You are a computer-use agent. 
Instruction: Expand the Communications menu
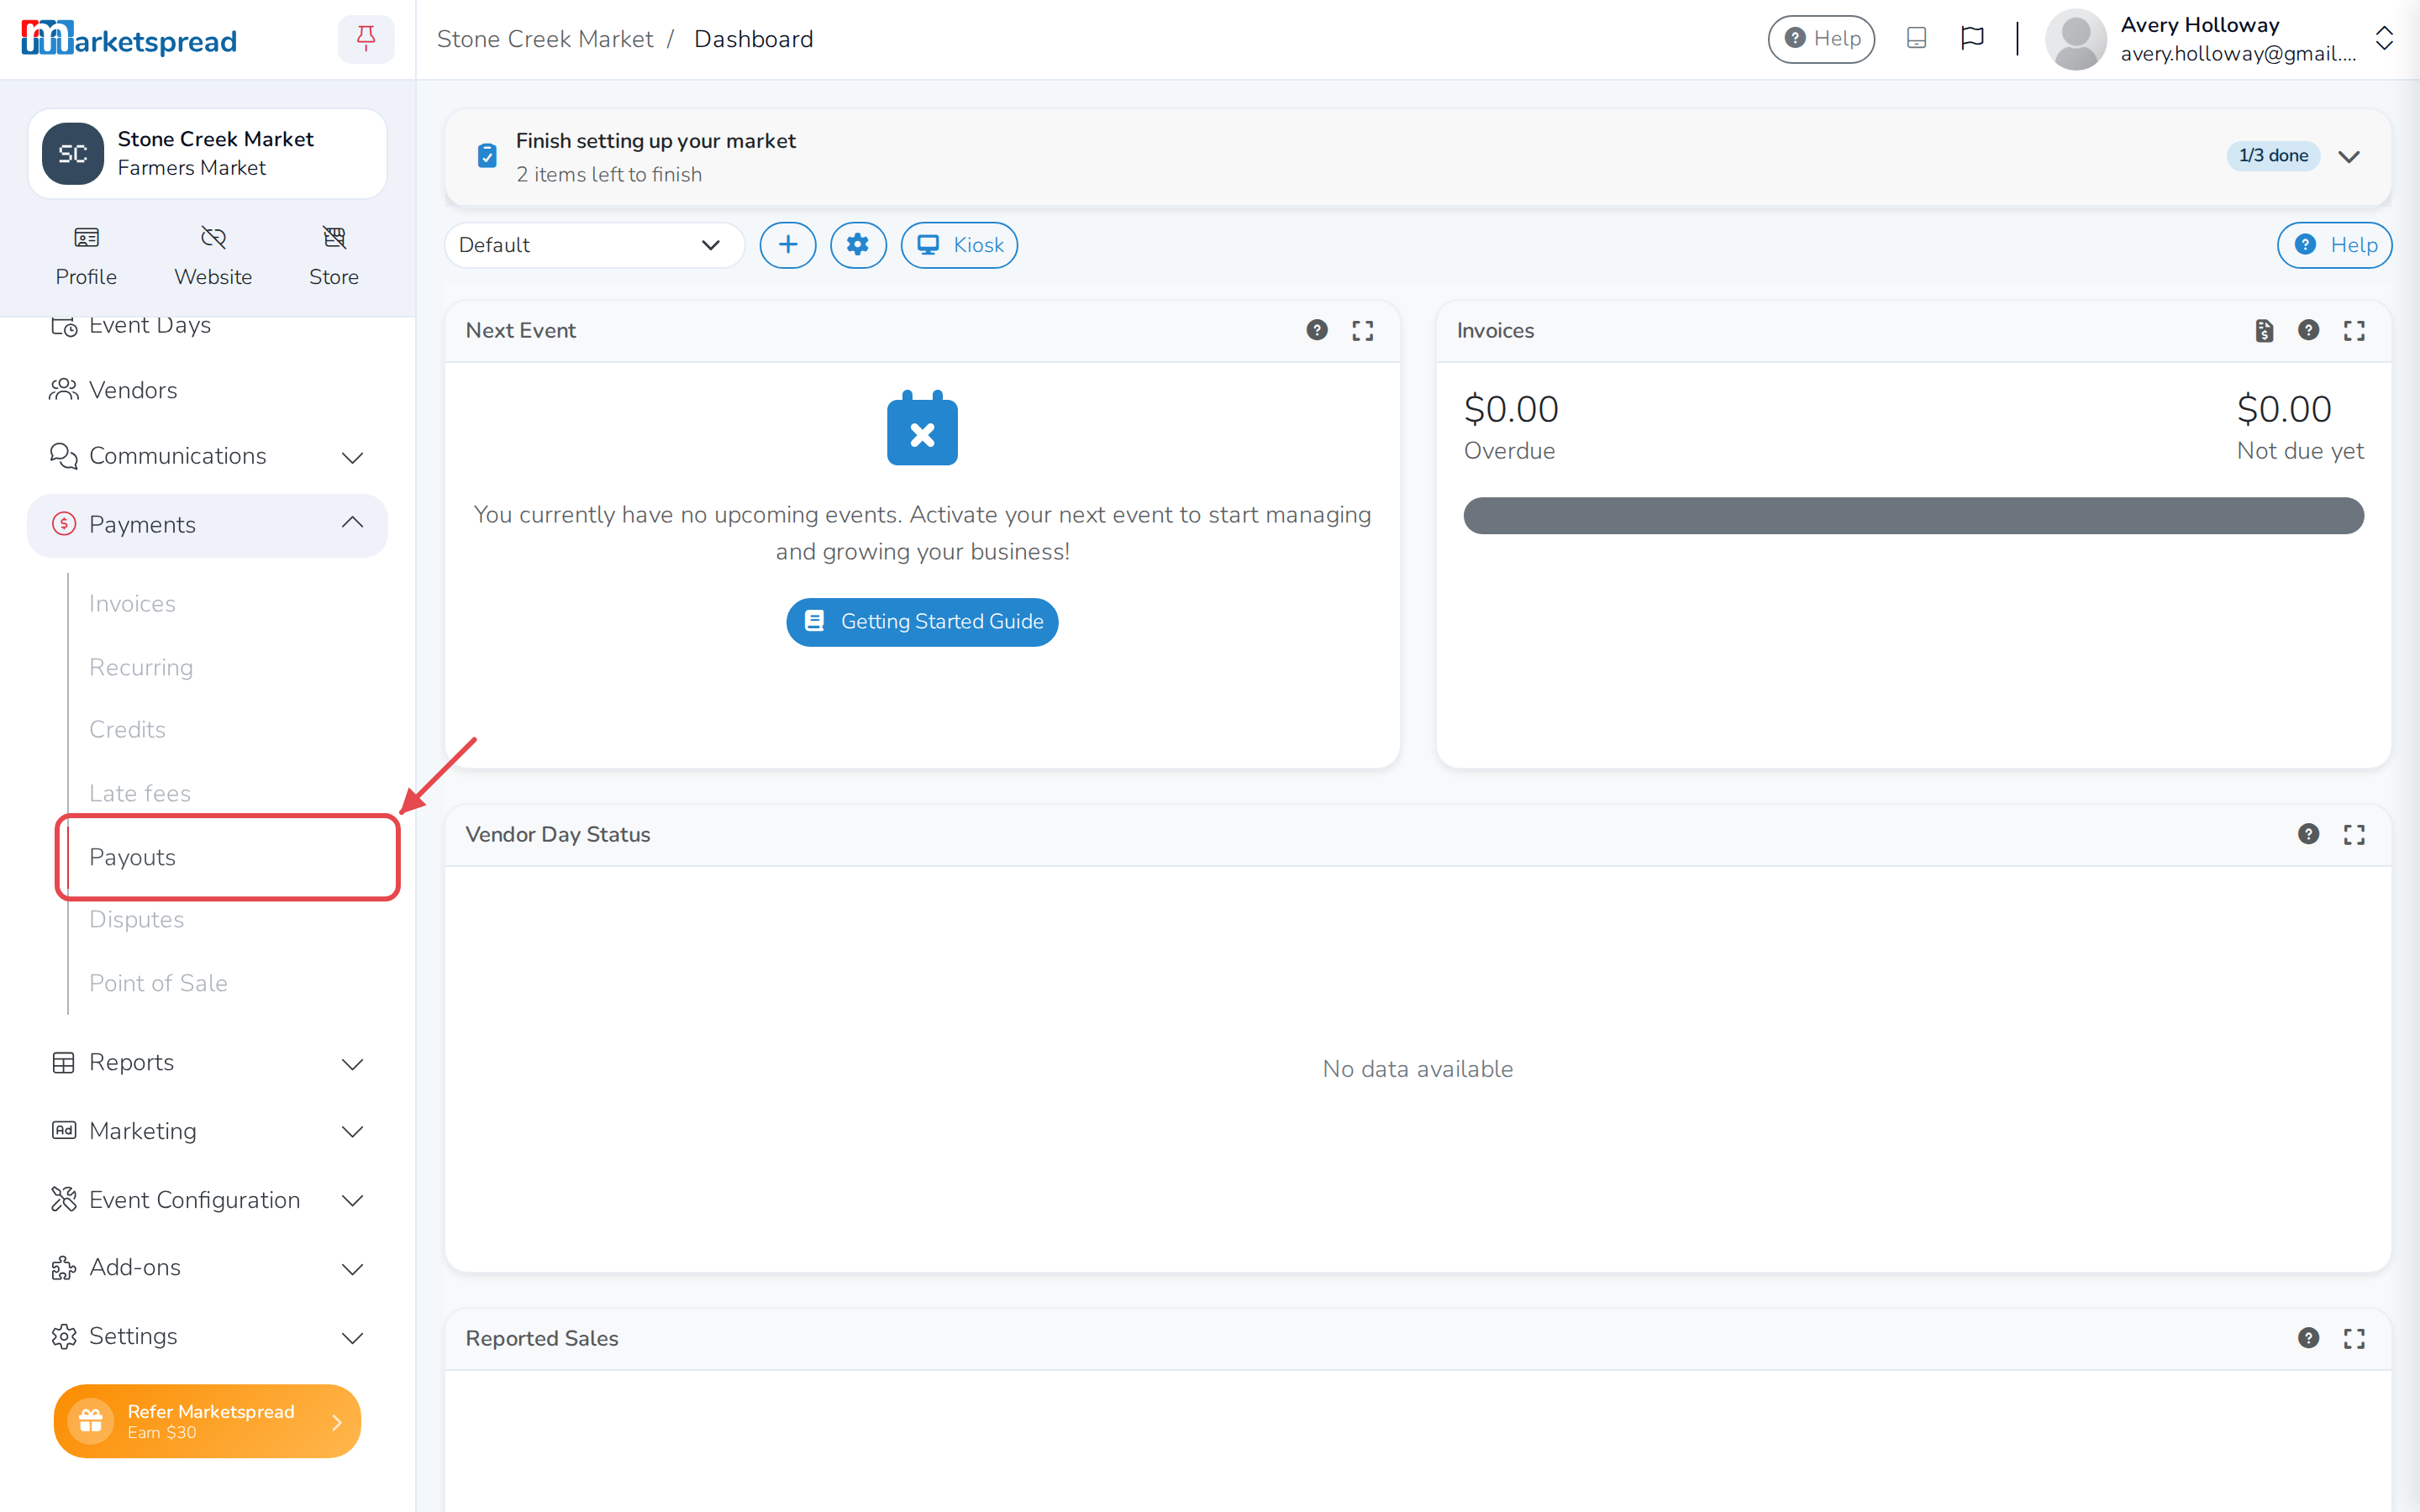[x=207, y=456]
